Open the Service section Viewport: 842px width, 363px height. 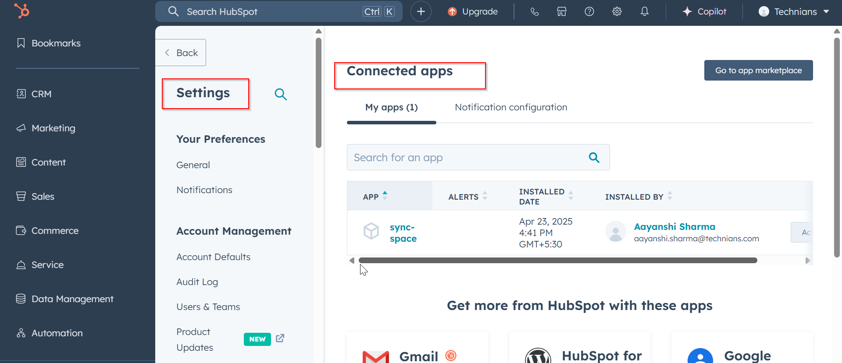pos(40,264)
